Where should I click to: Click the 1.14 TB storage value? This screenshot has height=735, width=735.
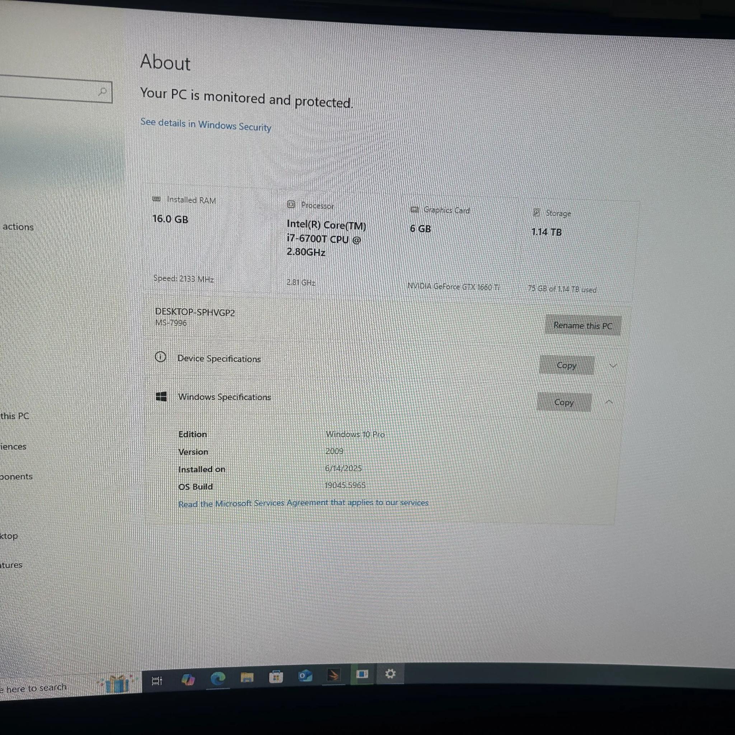(x=546, y=232)
